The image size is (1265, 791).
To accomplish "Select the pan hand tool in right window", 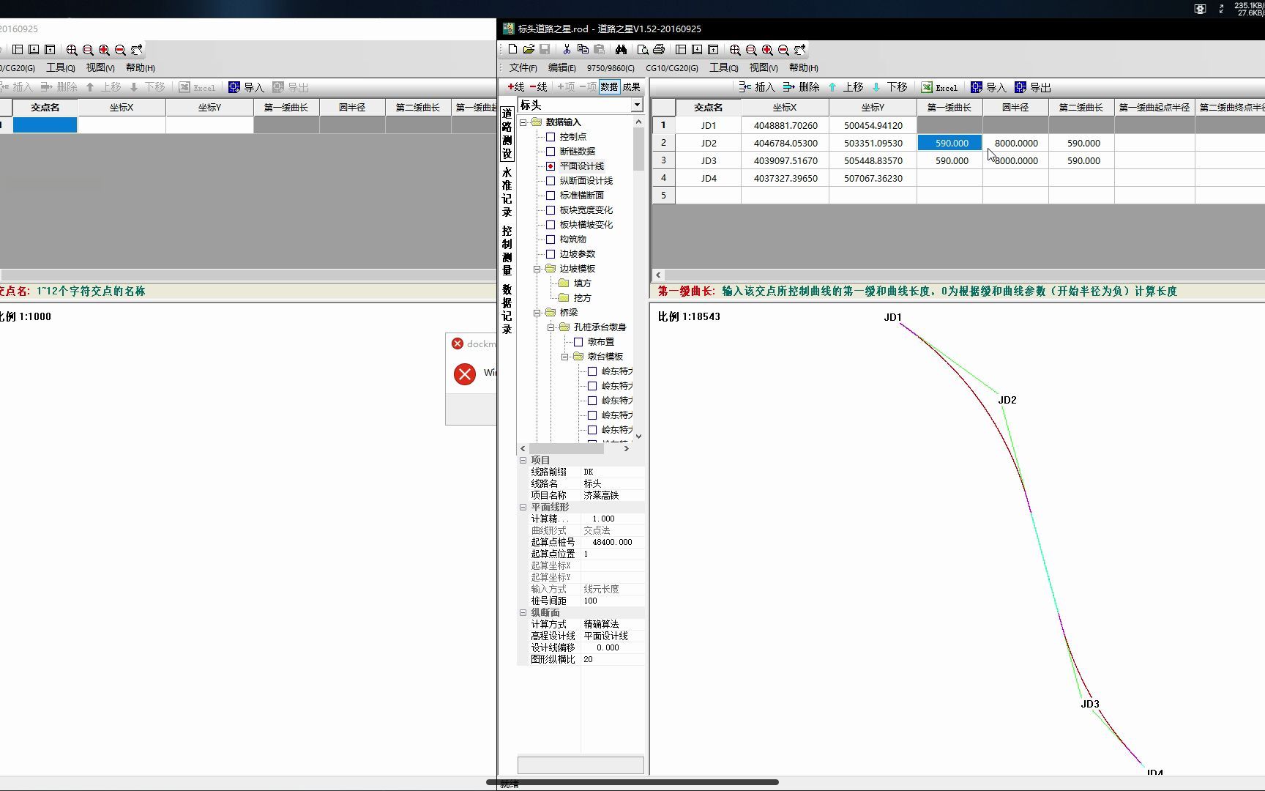I will coord(800,50).
